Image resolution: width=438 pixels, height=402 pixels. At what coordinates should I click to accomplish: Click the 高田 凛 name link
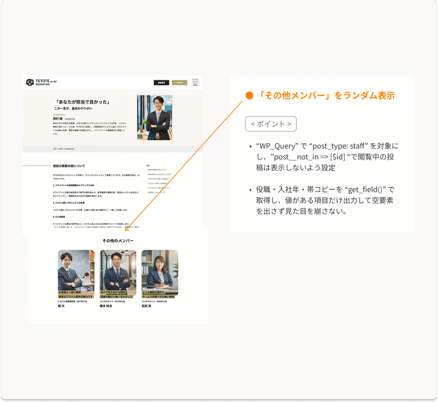click(x=147, y=306)
